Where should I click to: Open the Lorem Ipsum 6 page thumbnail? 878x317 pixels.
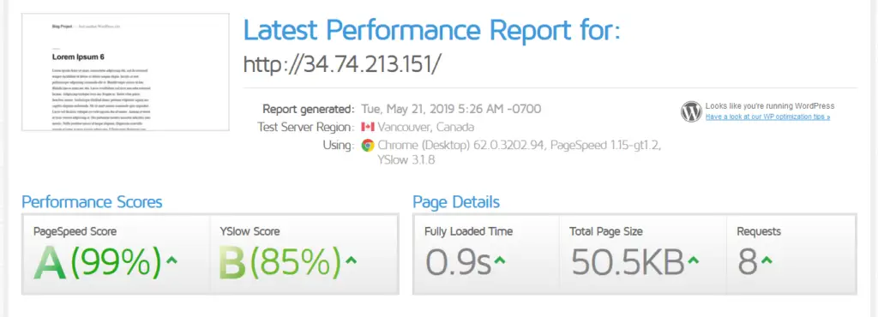(x=125, y=72)
